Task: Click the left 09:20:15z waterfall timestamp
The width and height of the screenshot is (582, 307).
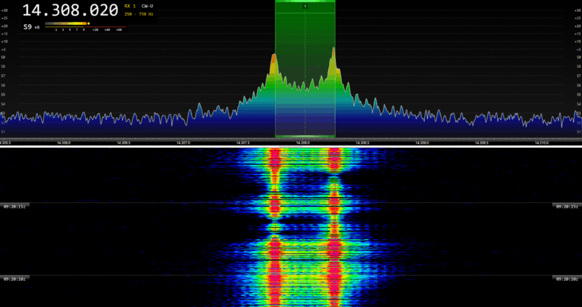Action: pyautogui.click(x=15, y=206)
